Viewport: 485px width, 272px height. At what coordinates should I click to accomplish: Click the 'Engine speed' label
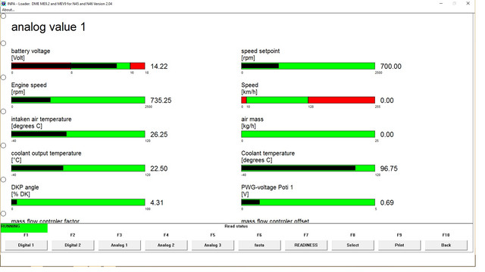[x=29, y=85]
